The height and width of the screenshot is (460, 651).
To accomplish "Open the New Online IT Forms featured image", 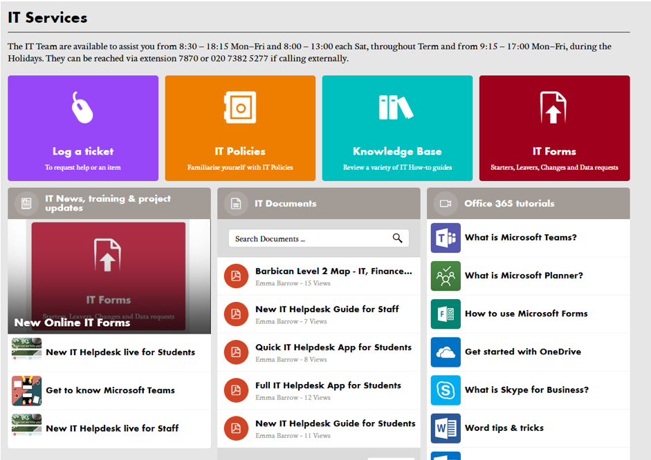I will tap(109, 276).
